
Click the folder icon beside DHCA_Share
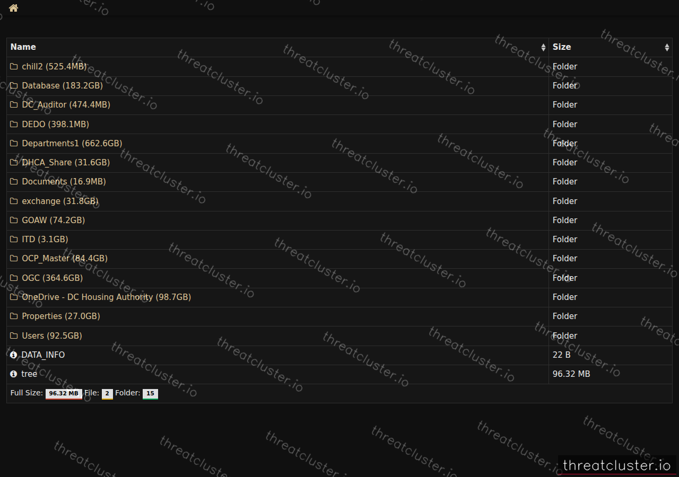tap(14, 162)
